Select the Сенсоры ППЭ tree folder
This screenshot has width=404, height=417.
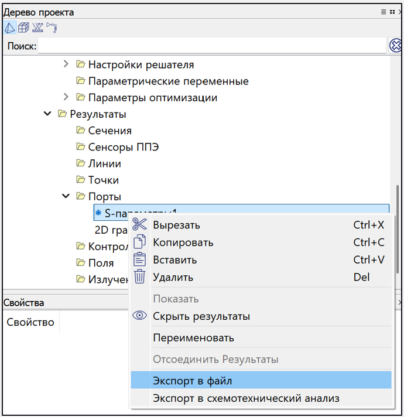pos(123,147)
